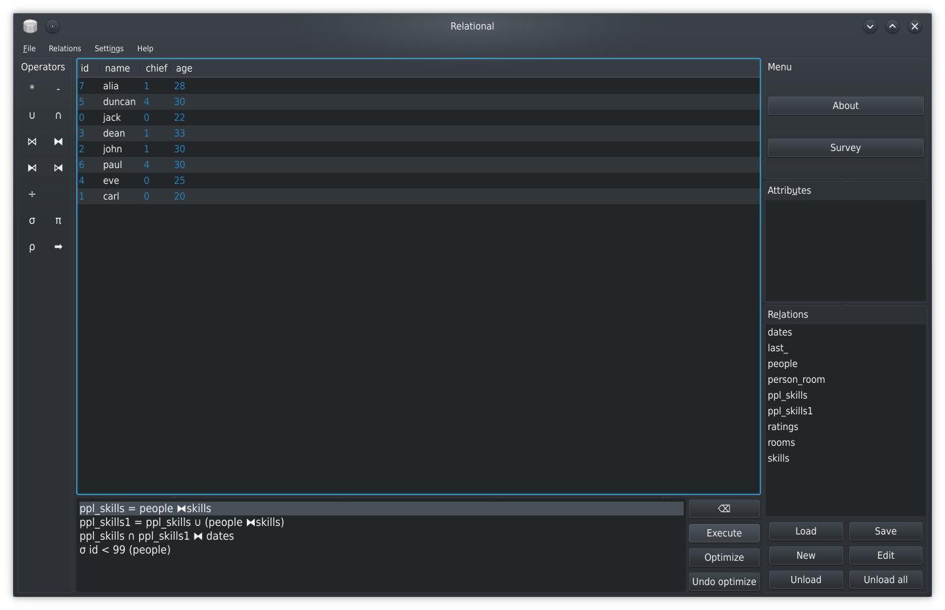
Task: Insert the projection (π) operator
Action: pos(58,221)
